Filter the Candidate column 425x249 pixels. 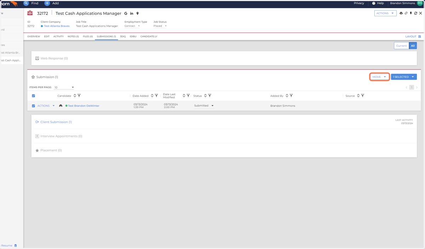79,95
